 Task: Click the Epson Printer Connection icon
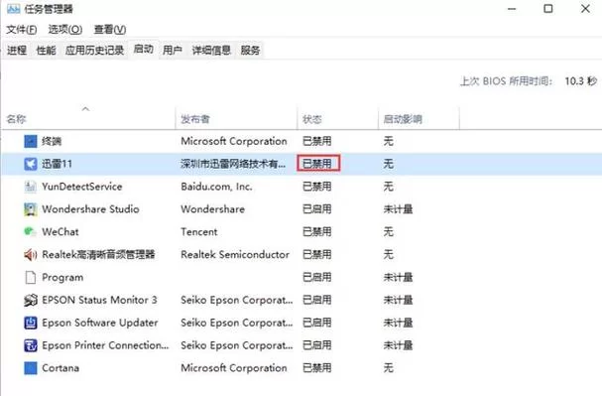[31, 345]
